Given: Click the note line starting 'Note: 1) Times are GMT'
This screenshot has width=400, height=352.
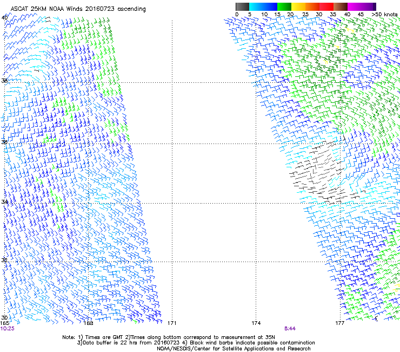Looking at the screenshot, I should pos(169,337).
